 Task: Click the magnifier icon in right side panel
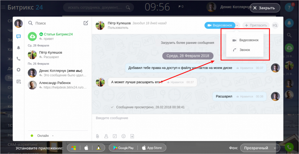tap(289, 35)
